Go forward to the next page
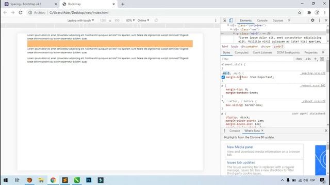Viewport: 330px width, 185px height. point(12,12)
